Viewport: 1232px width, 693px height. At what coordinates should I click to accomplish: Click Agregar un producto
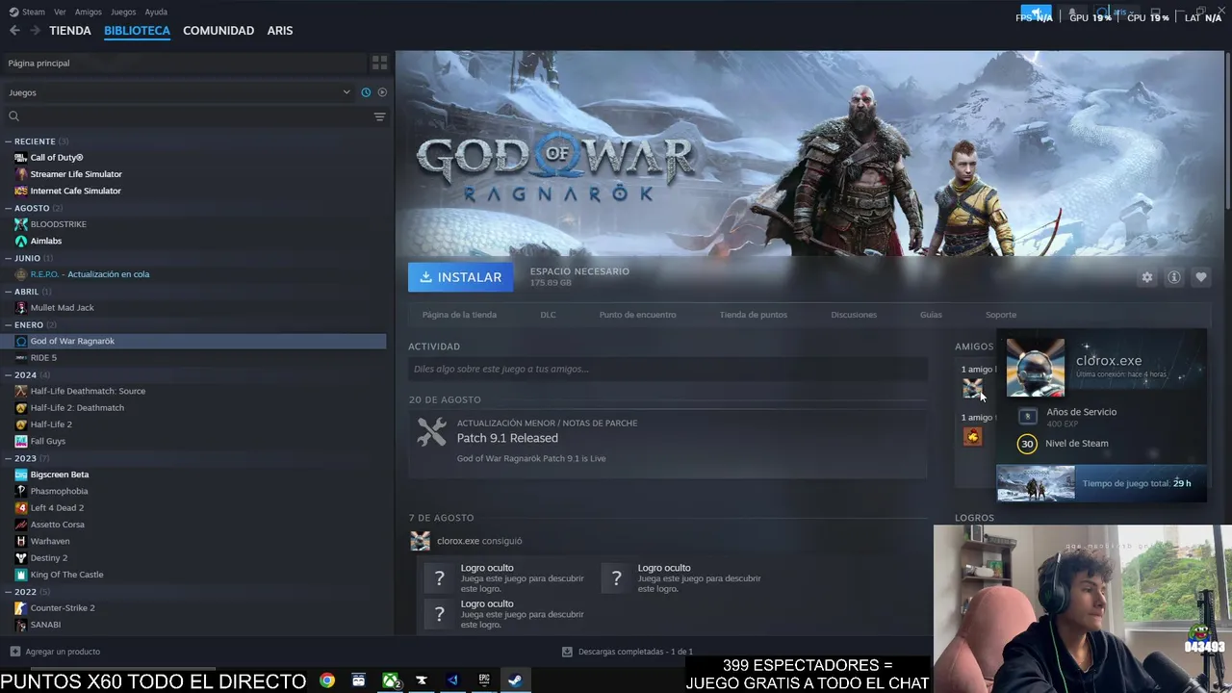coord(63,652)
